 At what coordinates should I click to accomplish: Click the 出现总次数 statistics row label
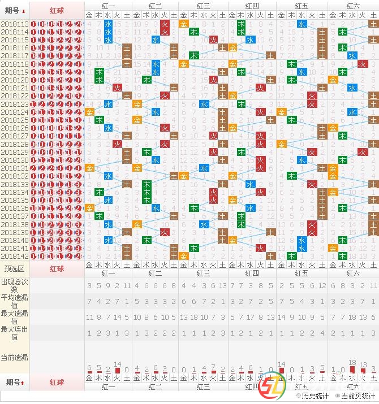[x=15, y=285]
